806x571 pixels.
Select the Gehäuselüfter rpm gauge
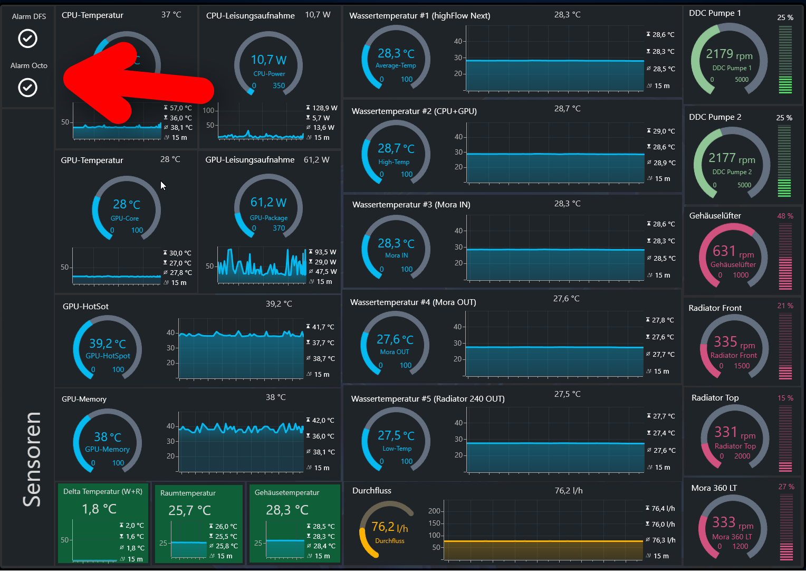pyautogui.click(x=733, y=255)
